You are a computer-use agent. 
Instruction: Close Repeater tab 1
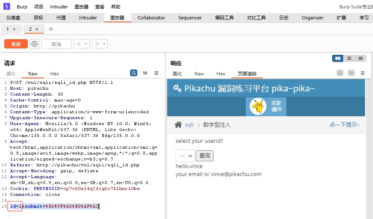(x=14, y=29)
